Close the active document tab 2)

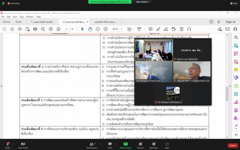(88, 22)
